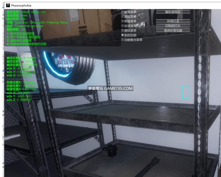This screenshot has width=221, height=177.
Task: Click the '幽灵位置X: -4.144064' readout
Action: click(21, 58)
